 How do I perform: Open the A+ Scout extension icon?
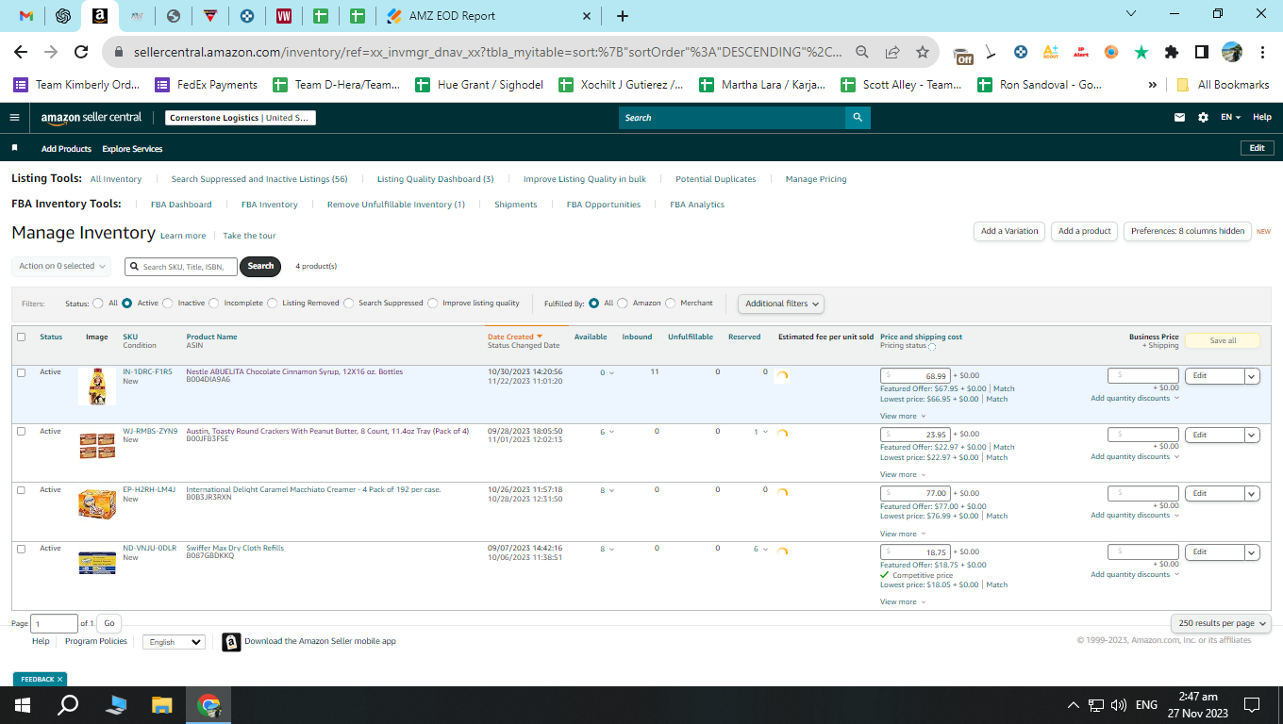click(1051, 52)
